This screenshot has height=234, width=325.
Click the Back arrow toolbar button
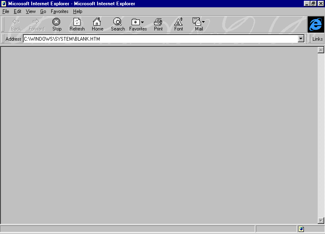click(x=16, y=24)
